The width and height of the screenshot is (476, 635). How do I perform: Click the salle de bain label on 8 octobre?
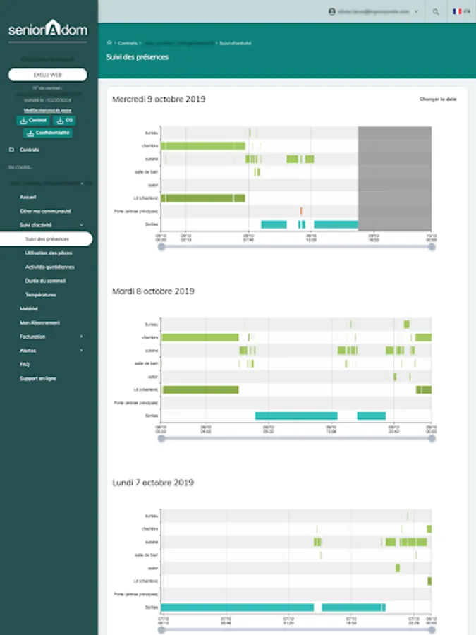tap(146, 363)
